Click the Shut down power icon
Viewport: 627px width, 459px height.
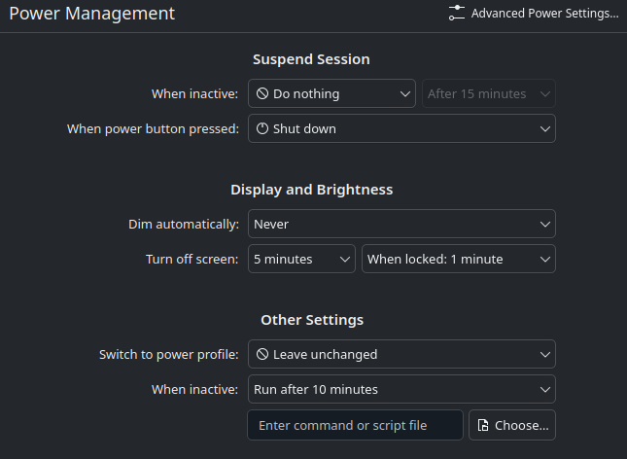point(261,128)
